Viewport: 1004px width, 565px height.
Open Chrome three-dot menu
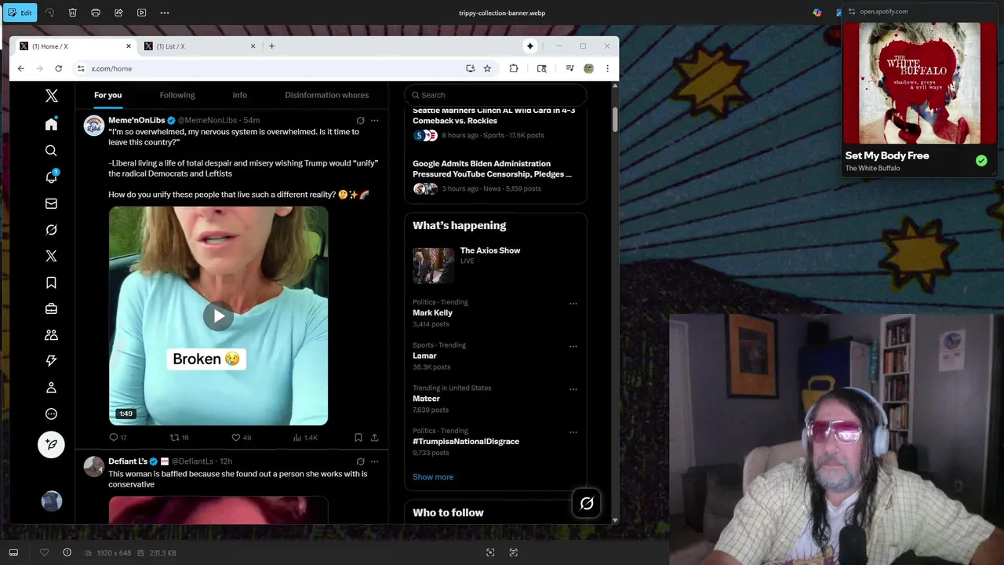tap(607, 68)
